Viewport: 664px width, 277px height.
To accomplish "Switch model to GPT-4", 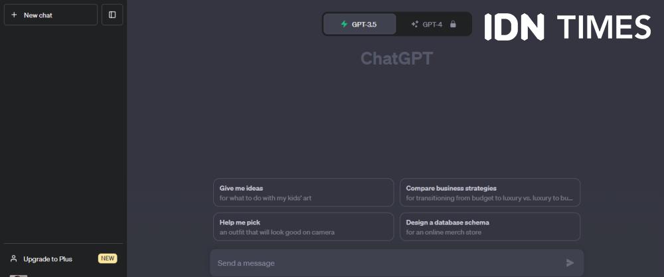I will click(434, 24).
